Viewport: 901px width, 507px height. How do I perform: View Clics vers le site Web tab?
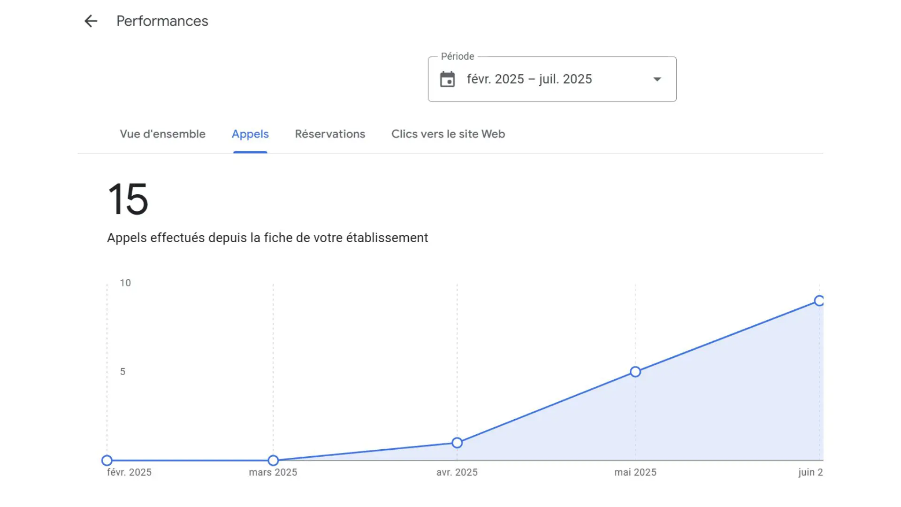click(448, 134)
